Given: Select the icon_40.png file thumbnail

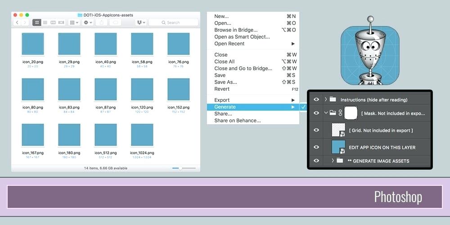Looking at the screenshot, I should click(106, 44).
